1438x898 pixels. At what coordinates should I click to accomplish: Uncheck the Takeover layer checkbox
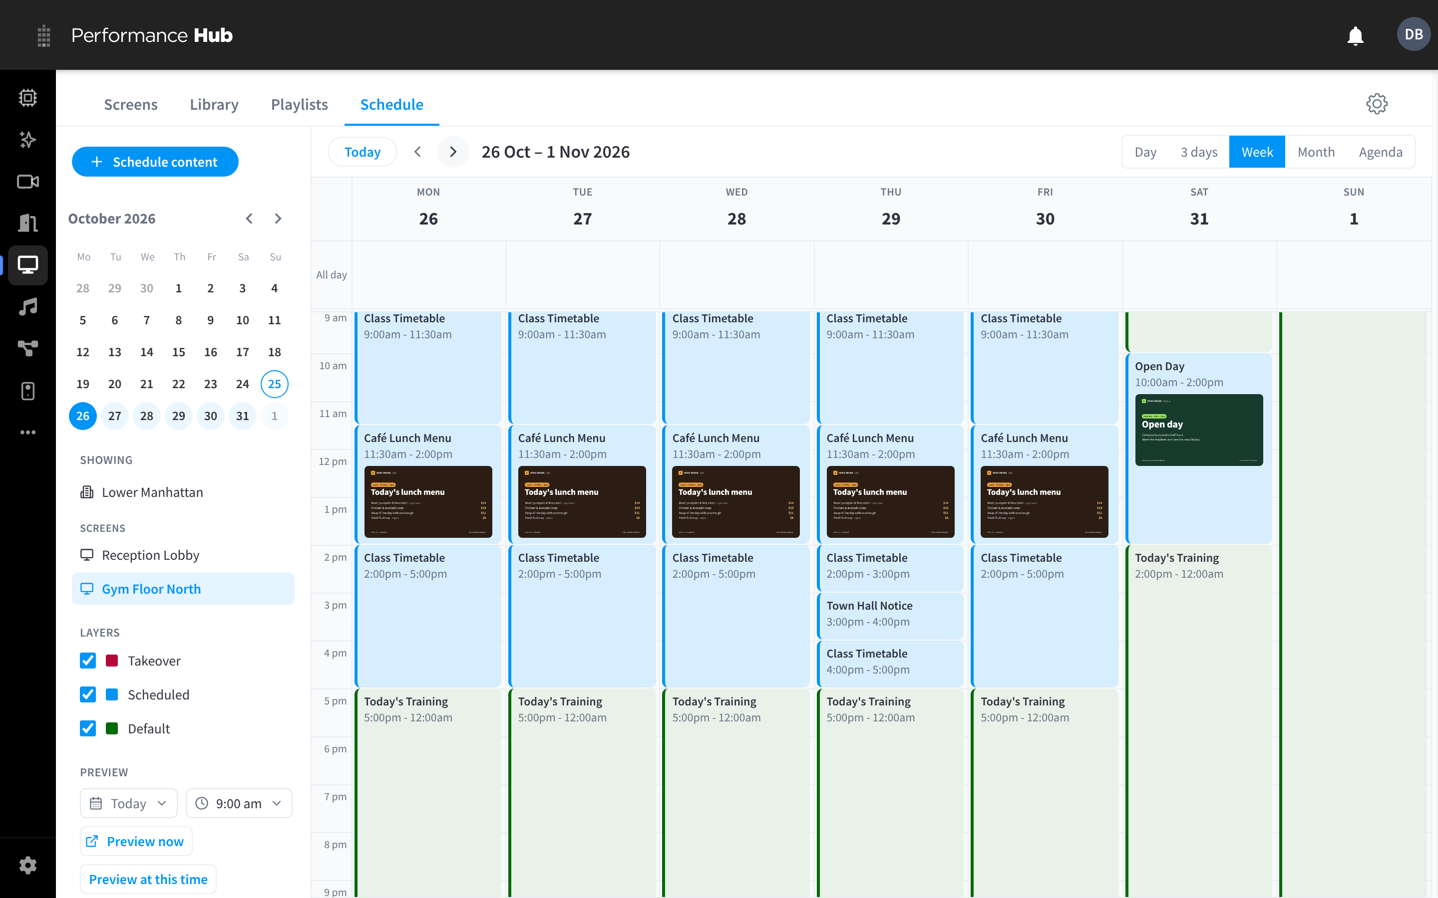click(x=88, y=661)
